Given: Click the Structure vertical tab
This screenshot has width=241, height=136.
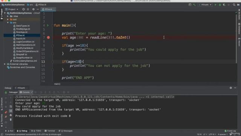Looking at the screenshot, I should 2,104.
